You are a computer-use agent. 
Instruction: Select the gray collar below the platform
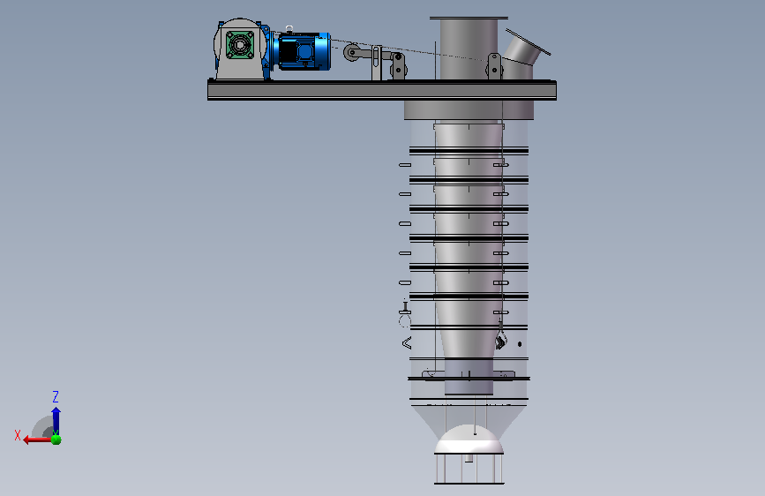[469, 109]
